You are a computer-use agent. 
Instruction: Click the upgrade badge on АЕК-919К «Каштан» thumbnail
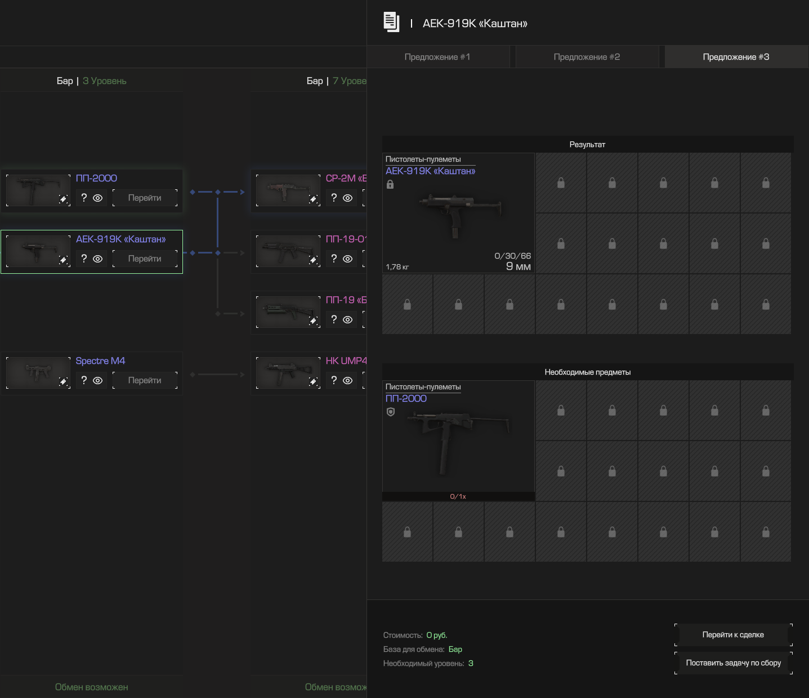click(63, 260)
